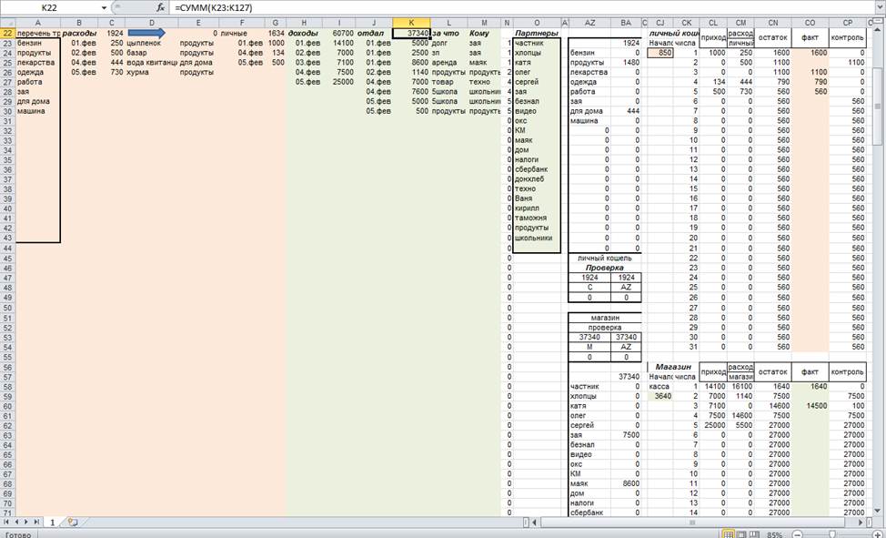
Task: Click the vertical scrollbar thumb
Action: (x=880, y=107)
